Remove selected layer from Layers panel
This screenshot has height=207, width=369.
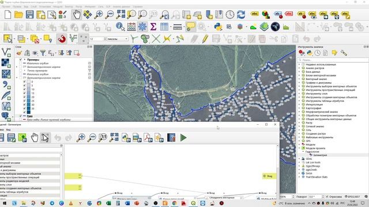click(77, 53)
